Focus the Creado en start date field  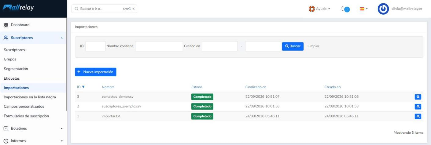219,46
